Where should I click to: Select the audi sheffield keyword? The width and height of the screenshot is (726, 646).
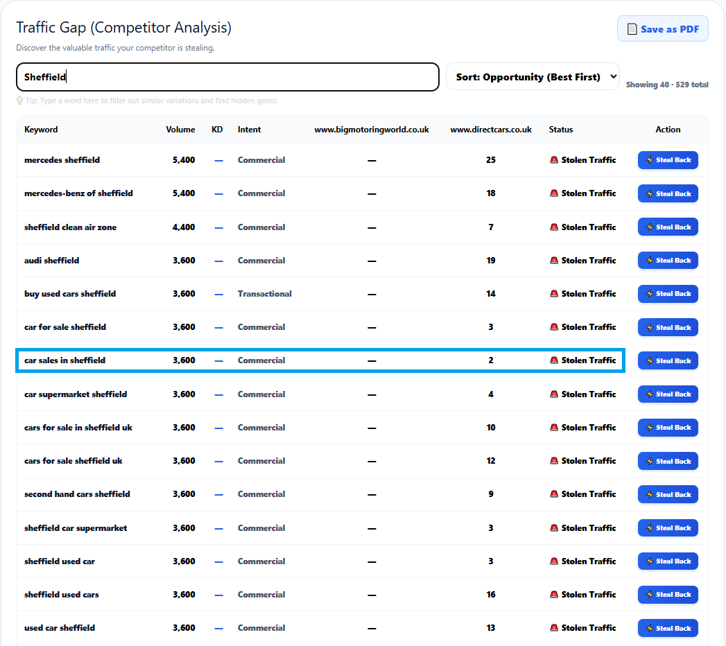(x=52, y=261)
